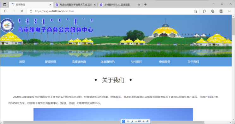View site security lock information
The width and height of the screenshot is (235, 124).
(x=31, y=11)
